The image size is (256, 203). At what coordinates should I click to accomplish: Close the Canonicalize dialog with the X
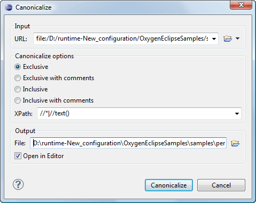click(x=241, y=5)
